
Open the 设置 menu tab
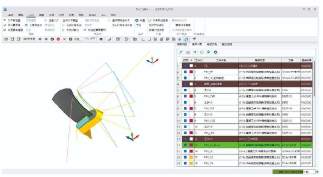coord(71,15)
